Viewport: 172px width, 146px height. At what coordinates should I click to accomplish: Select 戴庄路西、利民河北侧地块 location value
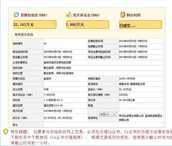tap(59, 73)
